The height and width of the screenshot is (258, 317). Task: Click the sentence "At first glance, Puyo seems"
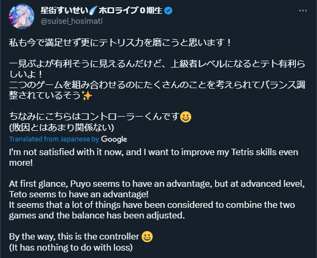pos(157,184)
